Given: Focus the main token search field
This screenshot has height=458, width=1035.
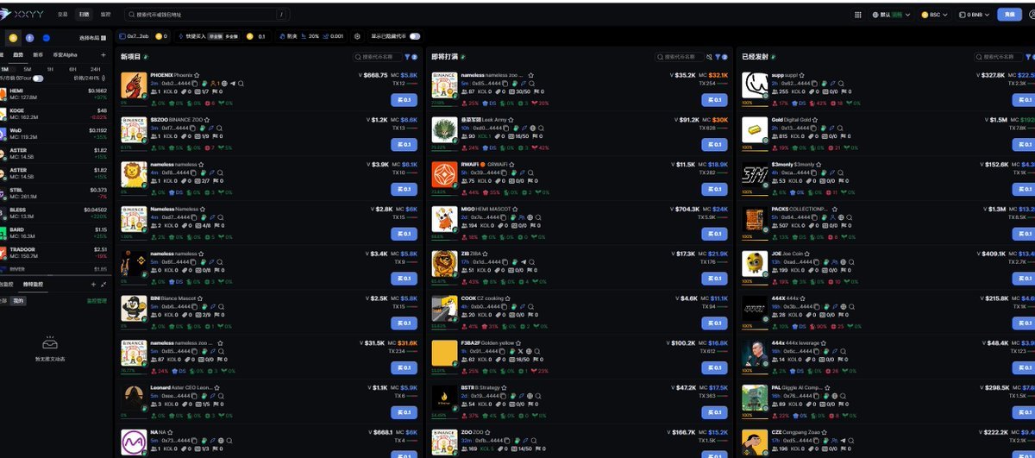Looking at the screenshot, I should click(x=207, y=15).
